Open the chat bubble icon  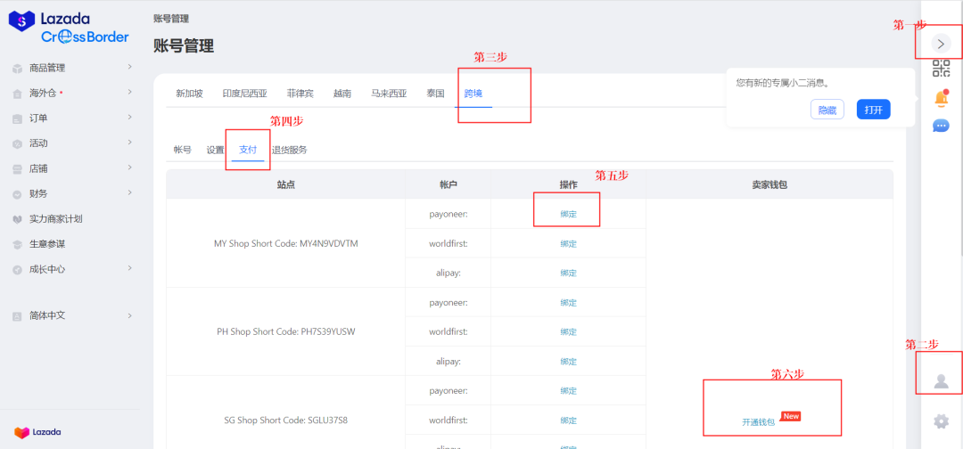[941, 126]
